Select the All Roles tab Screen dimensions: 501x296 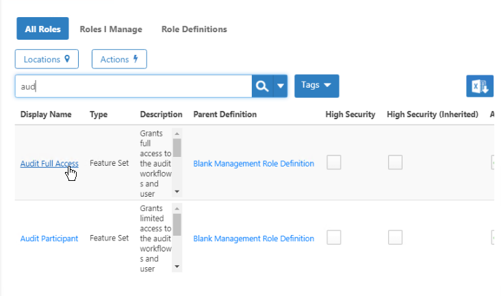(42, 29)
